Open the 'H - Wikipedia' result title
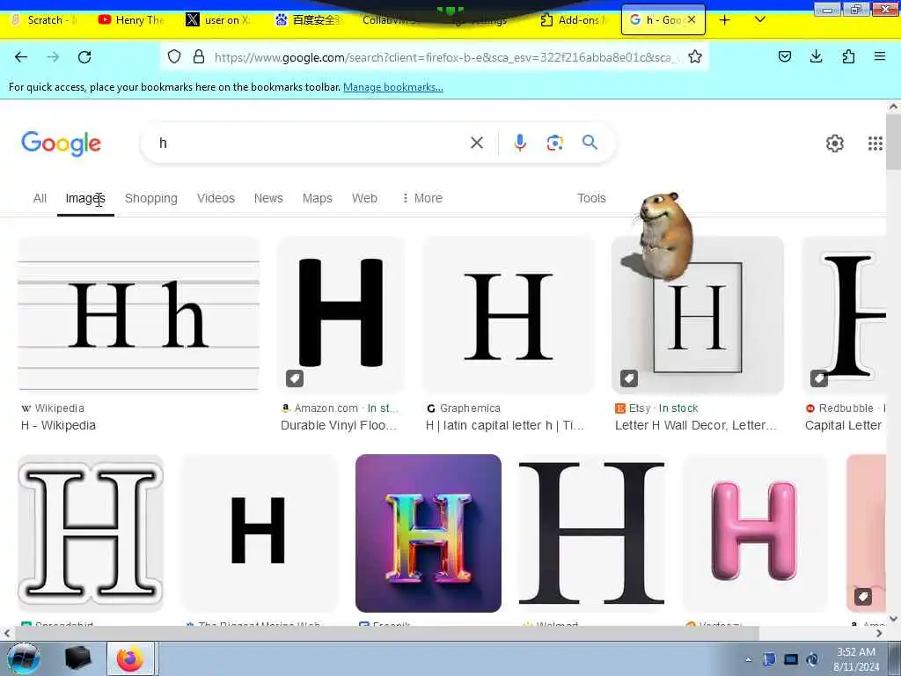The height and width of the screenshot is (676, 901). pyautogui.click(x=59, y=425)
